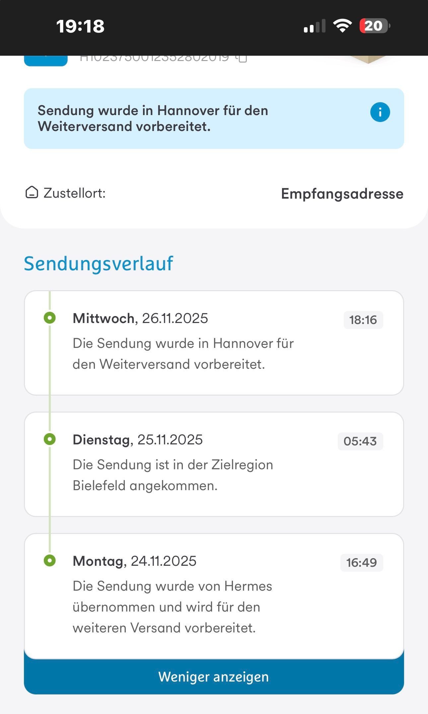Tap the blue carrier logo at top left
Viewport: 428px width, 714px height.
[x=46, y=61]
